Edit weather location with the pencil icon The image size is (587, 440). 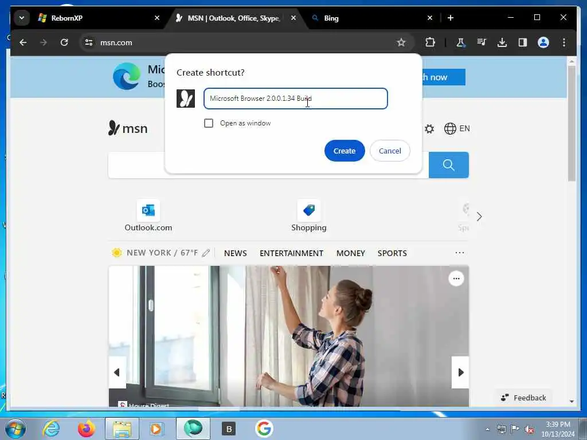coord(206,253)
